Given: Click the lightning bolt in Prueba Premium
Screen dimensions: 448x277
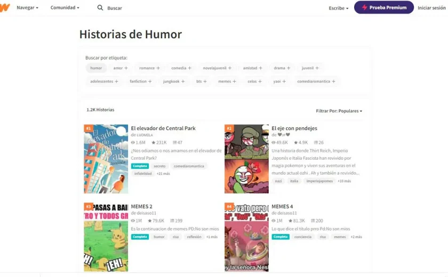Looking at the screenshot, I should tap(365, 7).
